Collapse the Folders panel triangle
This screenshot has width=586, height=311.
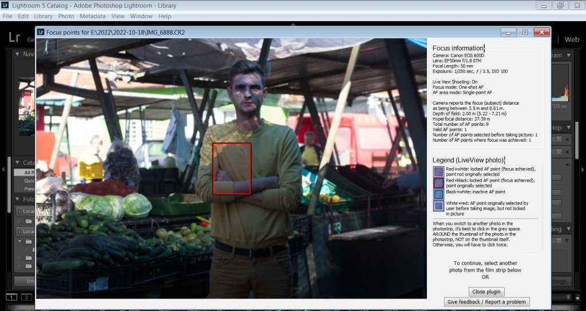(17, 199)
